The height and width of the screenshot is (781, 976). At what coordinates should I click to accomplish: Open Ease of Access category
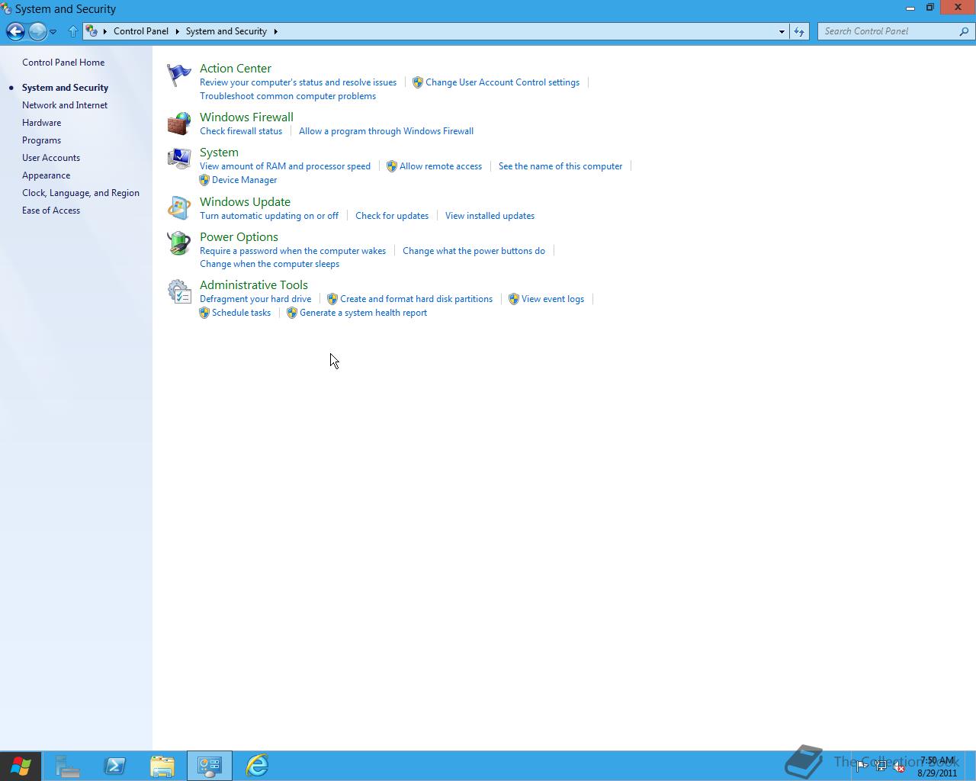click(51, 211)
